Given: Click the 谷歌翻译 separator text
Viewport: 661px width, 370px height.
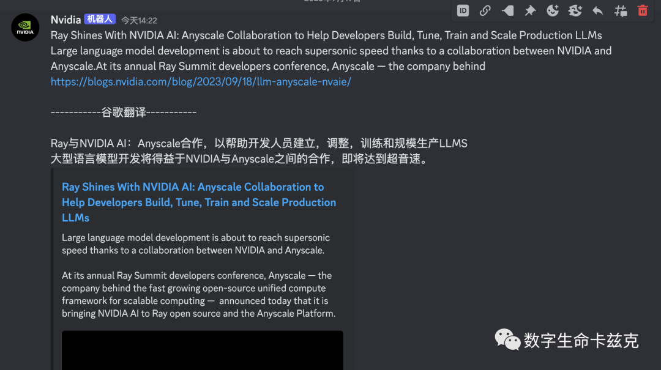Looking at the screenshot, I should click(x=124, y=113).
